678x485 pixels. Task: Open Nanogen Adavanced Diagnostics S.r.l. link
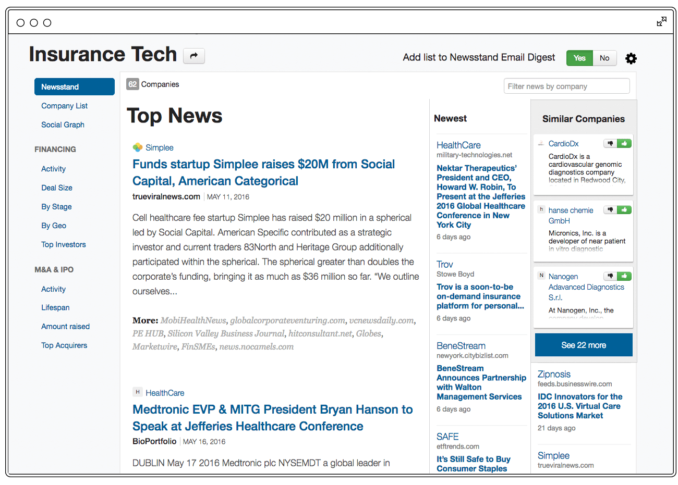(586, 287)
